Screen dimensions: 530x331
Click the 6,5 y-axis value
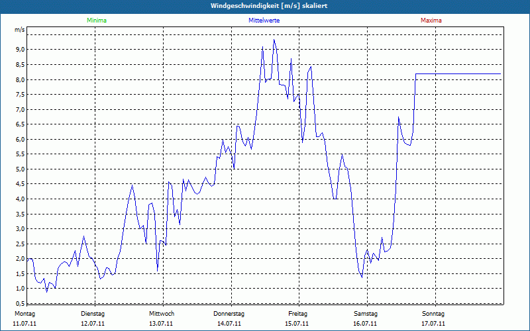click(x=21, y=124)
